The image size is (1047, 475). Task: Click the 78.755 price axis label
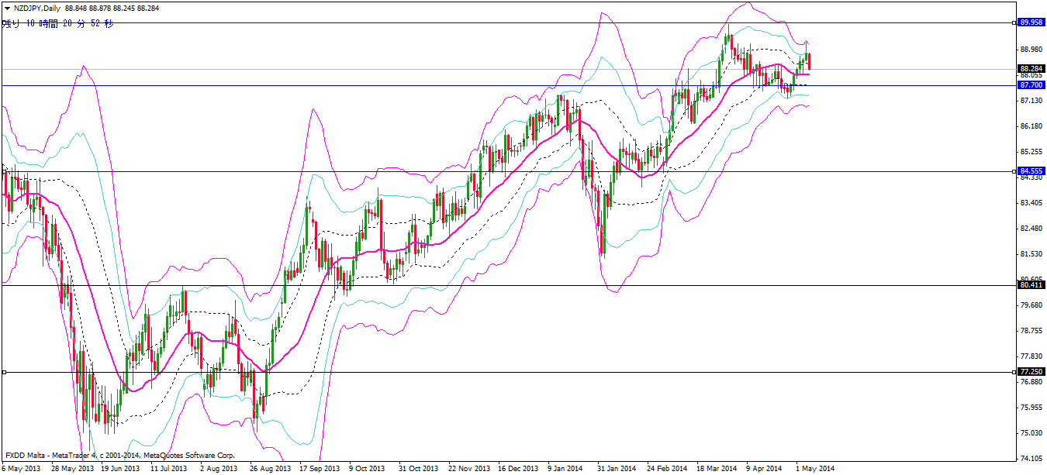click(x=1031, y=331)
